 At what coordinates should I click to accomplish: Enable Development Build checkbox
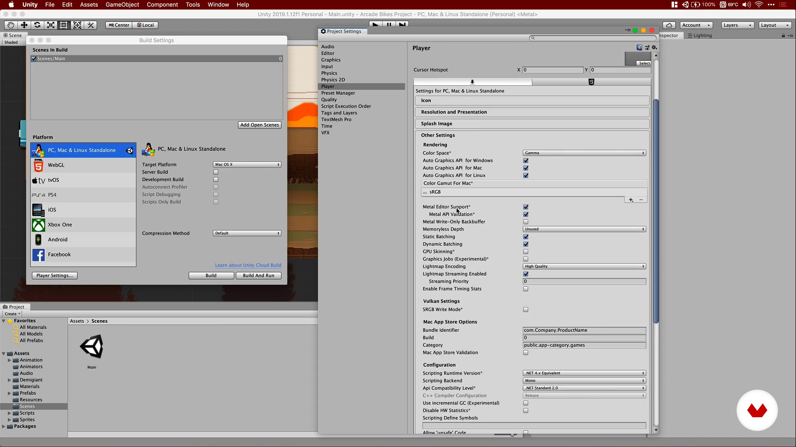(x=216, y=180)
